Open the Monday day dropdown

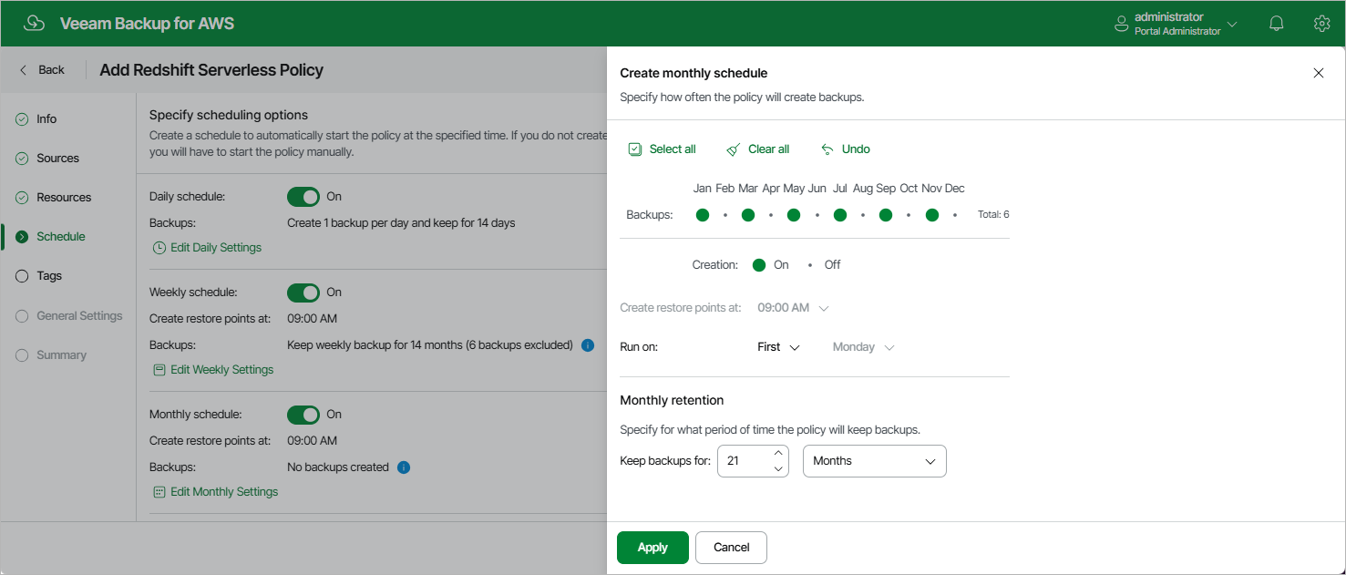(x=863, y=347)
